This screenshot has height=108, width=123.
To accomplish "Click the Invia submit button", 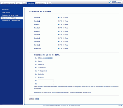I will click(37, 99).
